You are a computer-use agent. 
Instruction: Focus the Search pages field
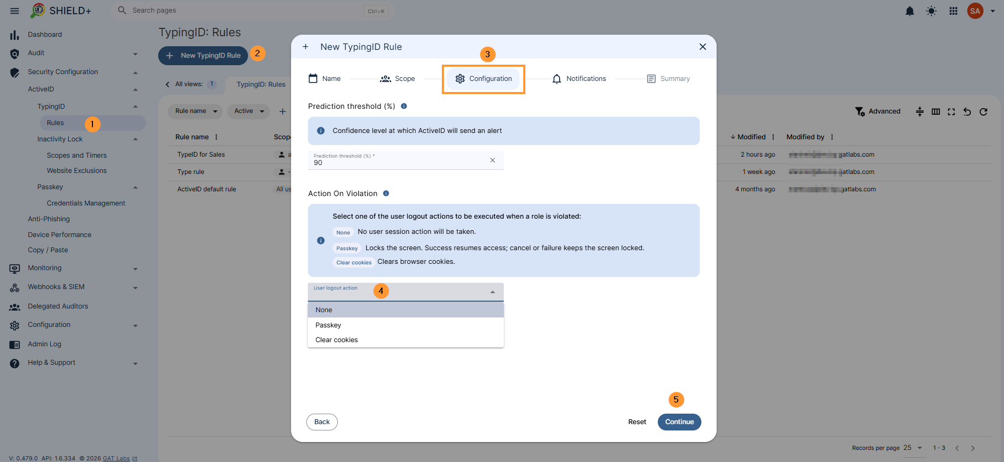(252, 11)
